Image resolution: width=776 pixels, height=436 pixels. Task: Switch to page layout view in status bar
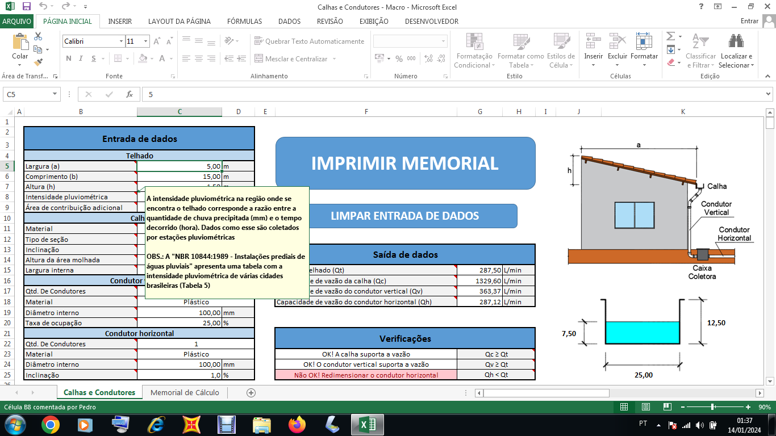click(x=645, y=407)
